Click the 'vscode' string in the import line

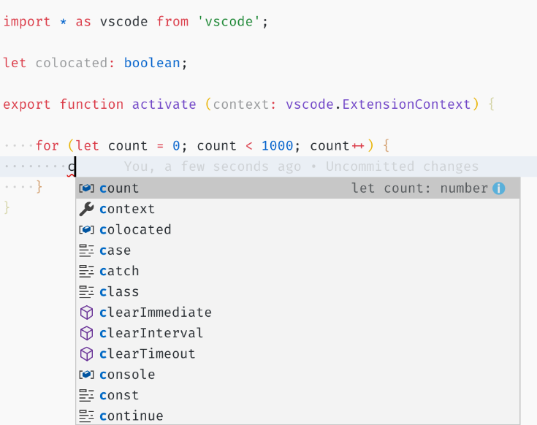coord(229,21)
